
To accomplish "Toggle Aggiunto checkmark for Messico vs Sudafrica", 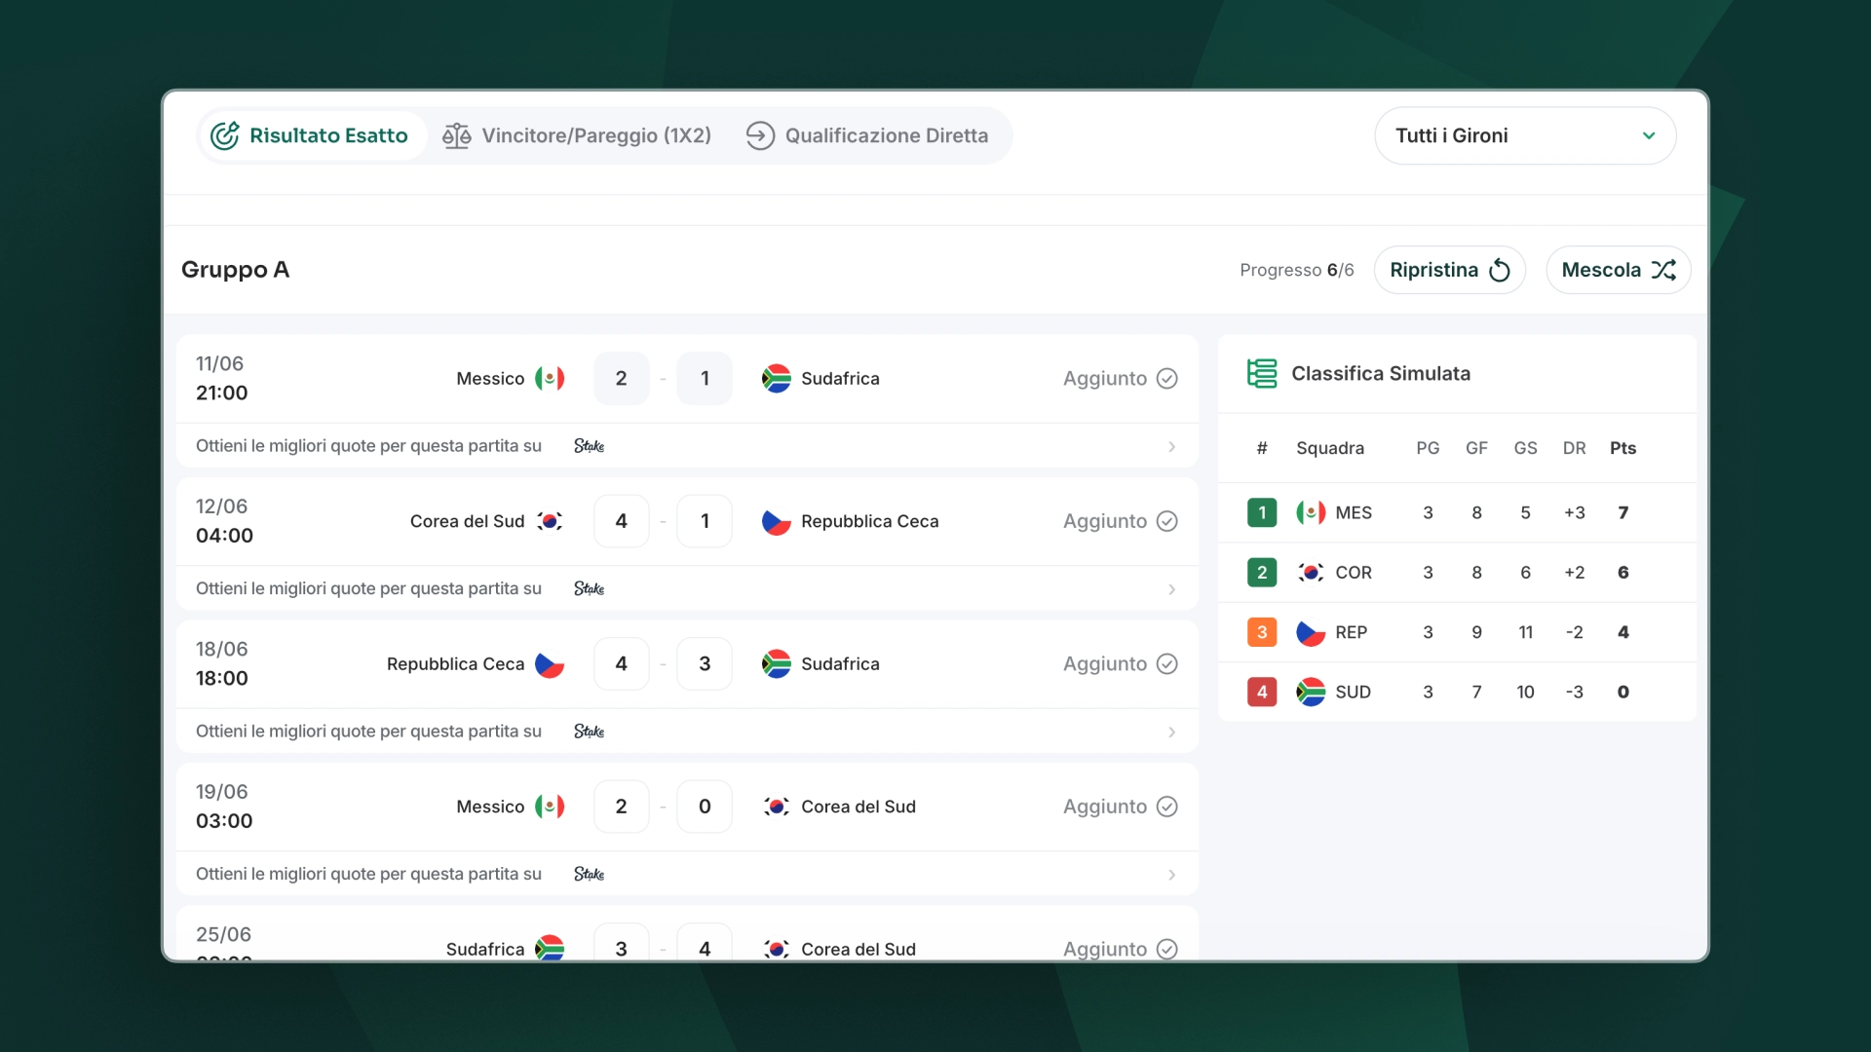I will tap(1167, 378).
